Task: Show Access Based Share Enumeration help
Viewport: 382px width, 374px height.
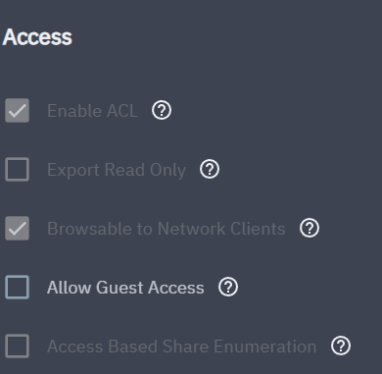Action: click(341, 346)
